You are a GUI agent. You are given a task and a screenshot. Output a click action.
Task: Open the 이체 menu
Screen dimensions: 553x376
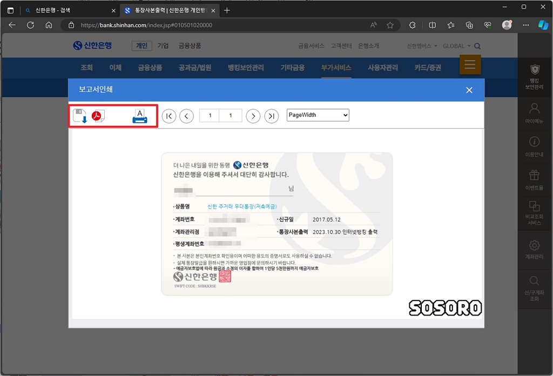click(116, 68)
